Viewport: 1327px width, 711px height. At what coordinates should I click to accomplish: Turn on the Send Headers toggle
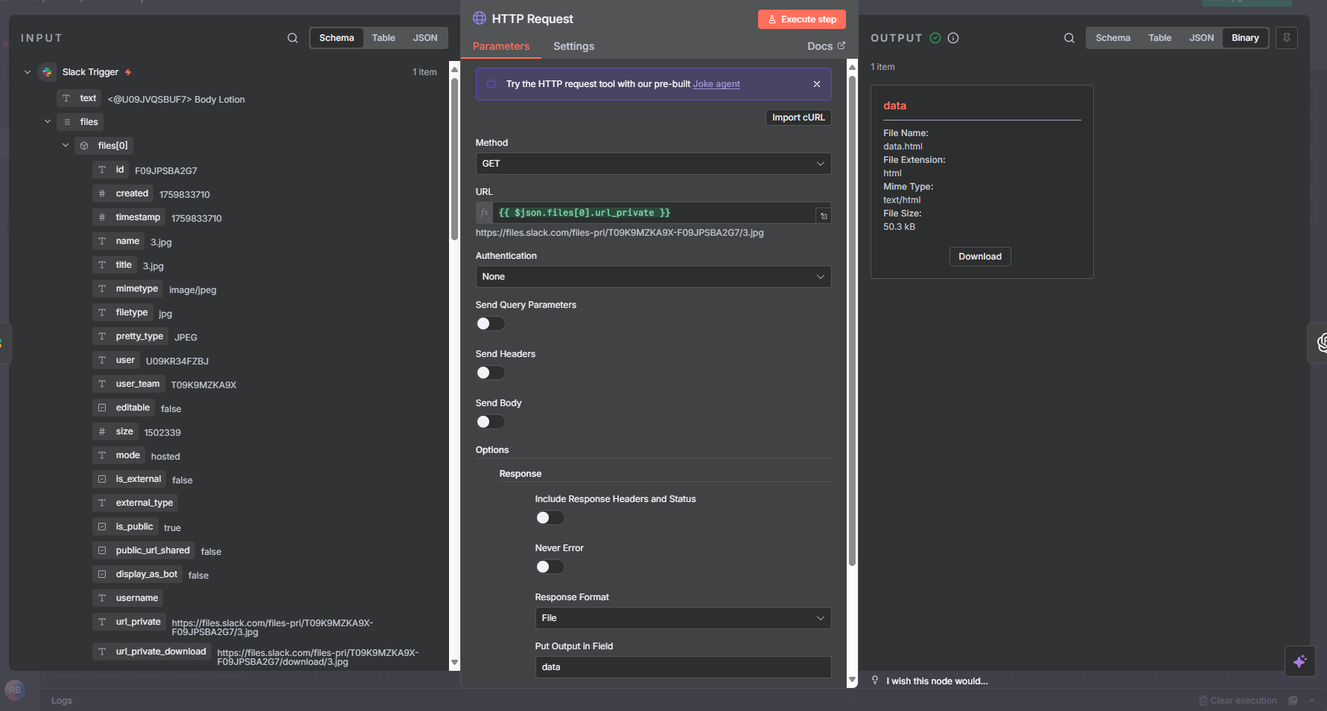(x=490, y=373)
